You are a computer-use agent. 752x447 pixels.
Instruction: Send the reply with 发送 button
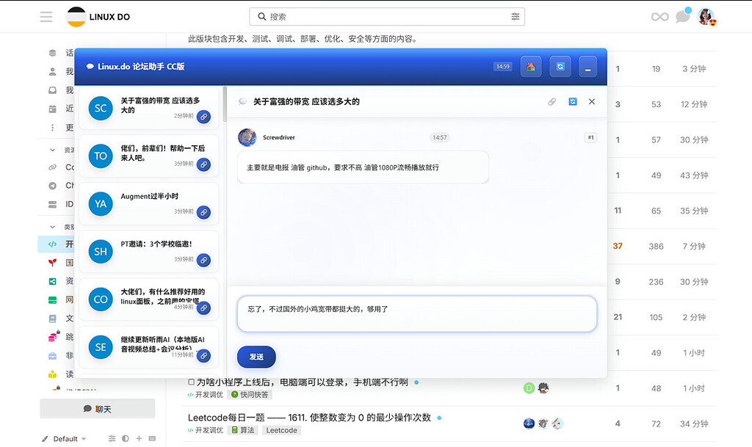(x=256, y=357)
